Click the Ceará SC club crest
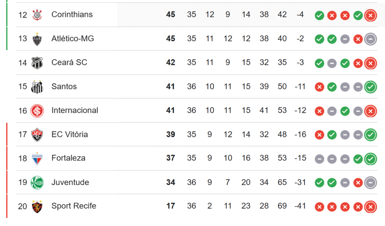385x226 pixels. pyautogui.click(x=37, y=63)
